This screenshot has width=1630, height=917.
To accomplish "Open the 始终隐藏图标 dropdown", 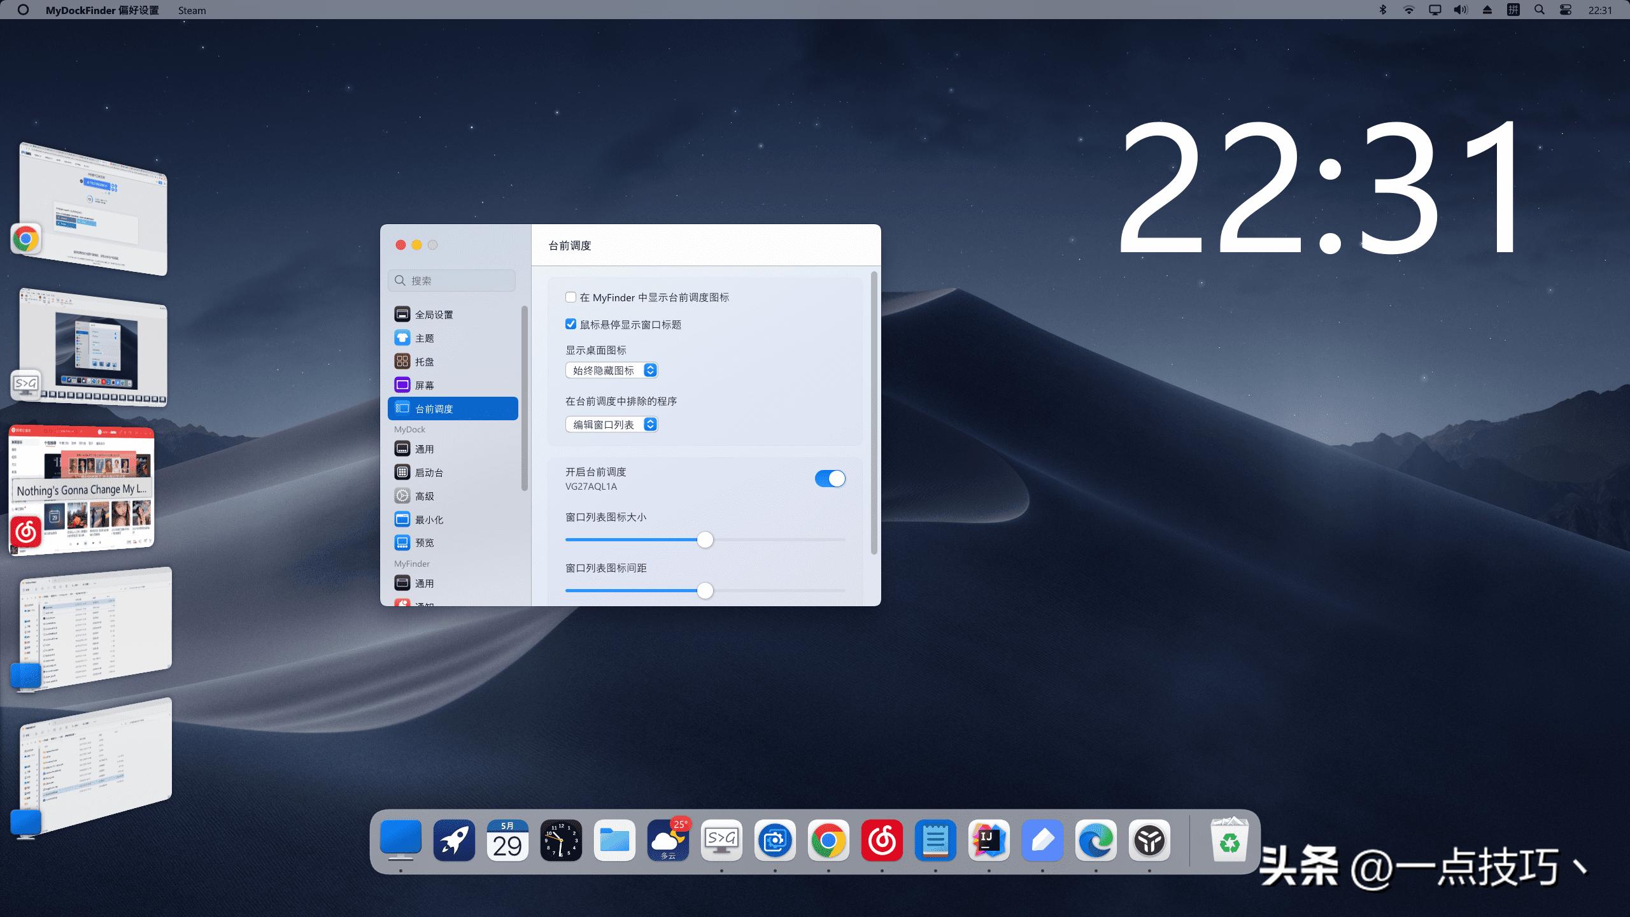I will (610, 370).
